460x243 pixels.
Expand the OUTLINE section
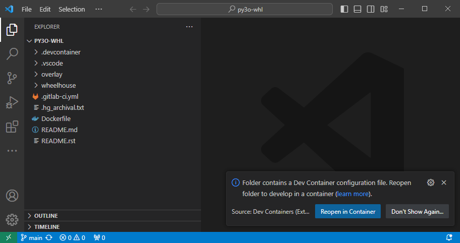[113, 216]
